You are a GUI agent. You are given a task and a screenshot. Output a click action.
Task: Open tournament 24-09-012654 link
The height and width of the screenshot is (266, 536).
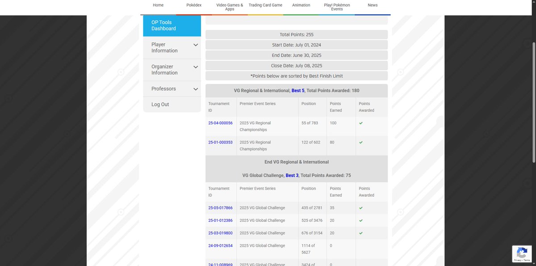click(220, 245)
